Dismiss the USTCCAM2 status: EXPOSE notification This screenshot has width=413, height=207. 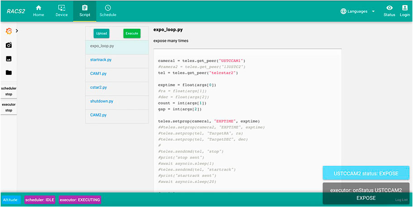(366, 173)
